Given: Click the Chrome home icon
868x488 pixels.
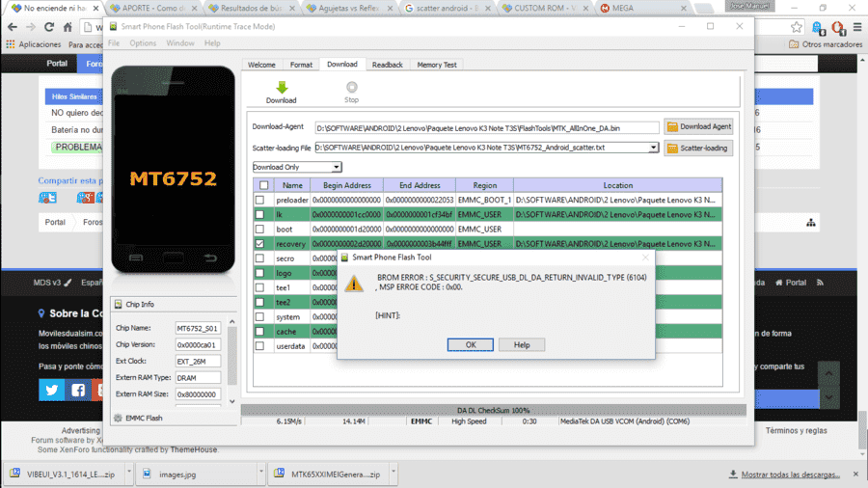Looking at the screenshot, I should point(68,27).
